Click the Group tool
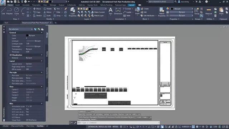 click(x=197, y=11)
